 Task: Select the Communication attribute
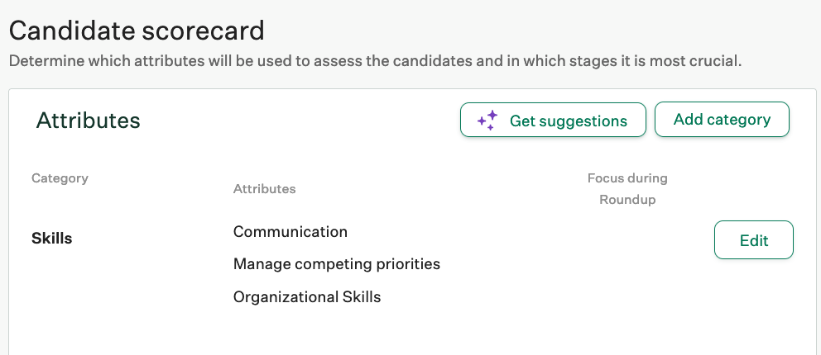pyautogui.click(x=290, y=232)
